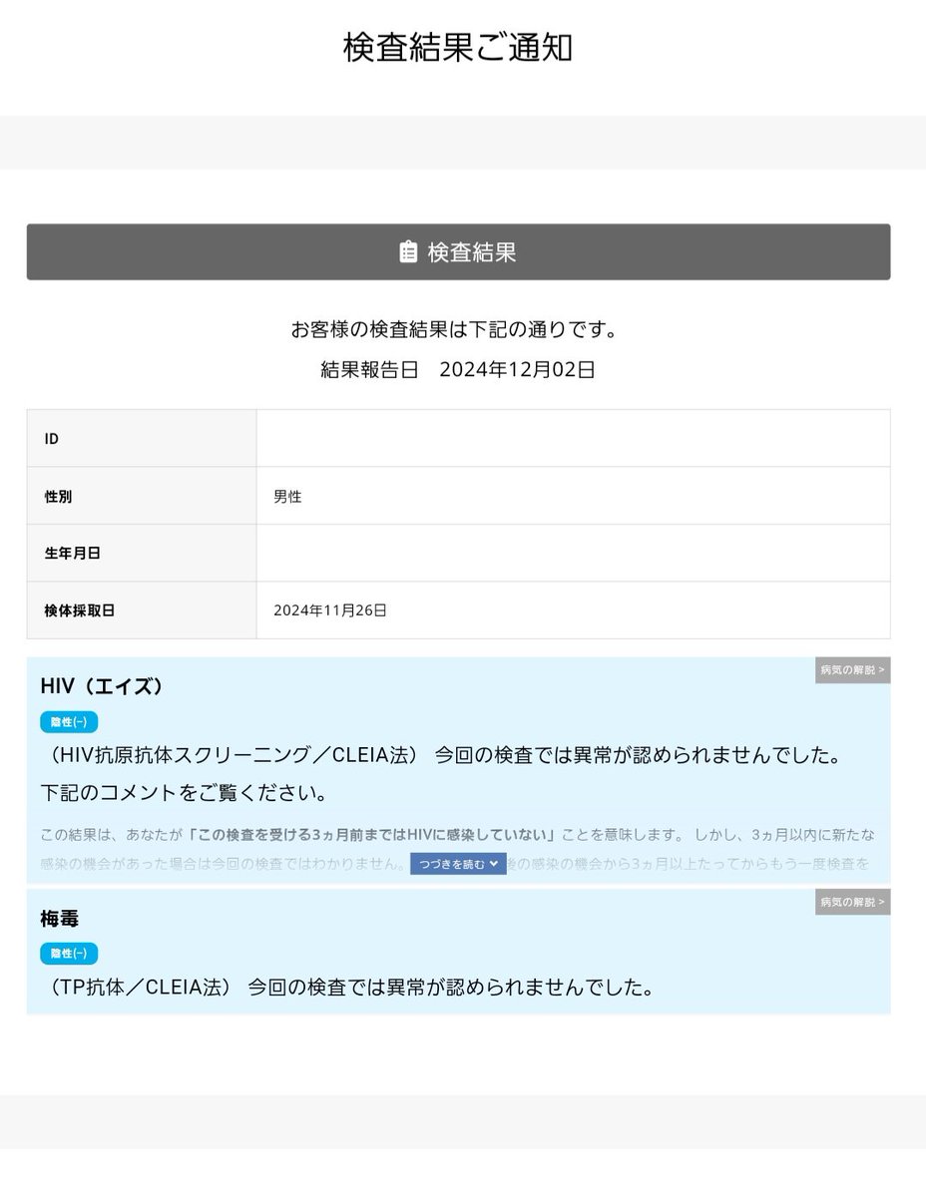The height and width of the screenshot is (1197, 926).
Task: Click the HIV抗原抗体スクリーニング result line
Action: [445, 756]
